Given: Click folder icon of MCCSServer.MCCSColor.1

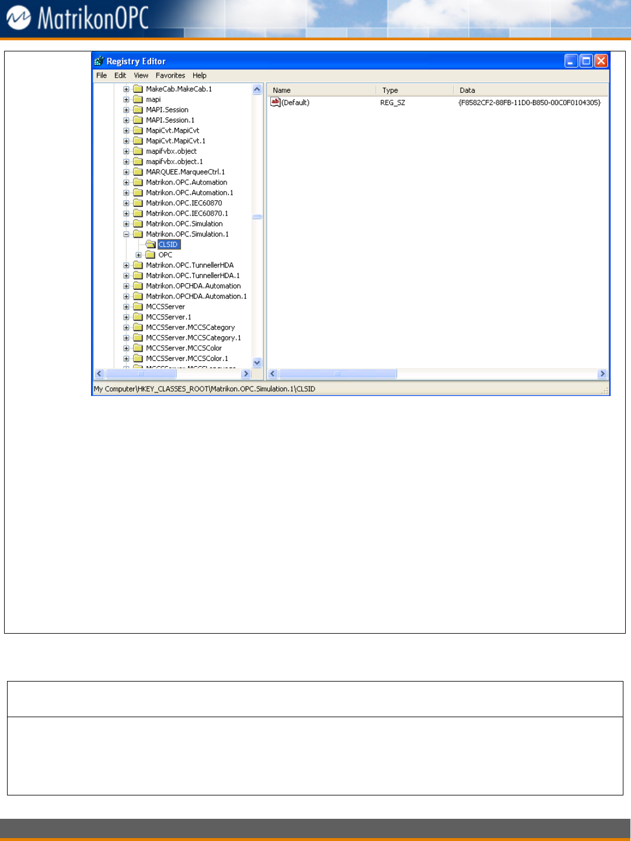Looking at the screenshot, I should tap(138, 359).
